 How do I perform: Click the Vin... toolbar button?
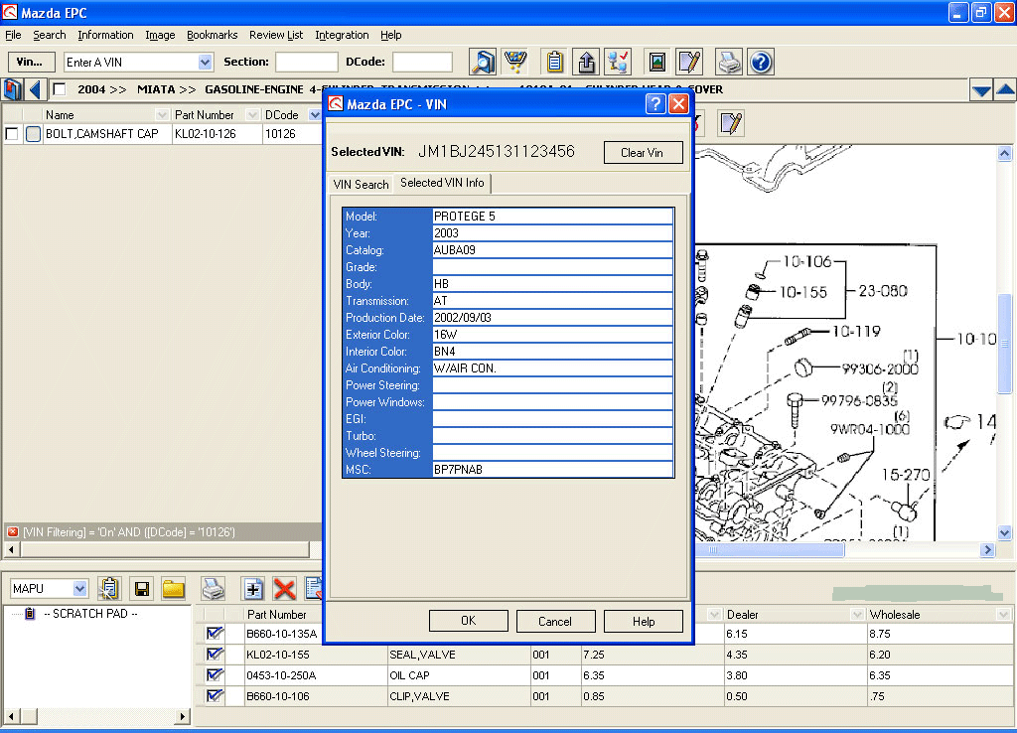point(31,63)
